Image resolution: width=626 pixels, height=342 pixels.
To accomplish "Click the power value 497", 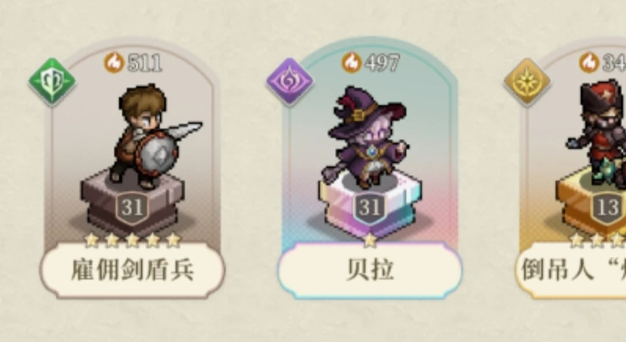I will (382, 63).
